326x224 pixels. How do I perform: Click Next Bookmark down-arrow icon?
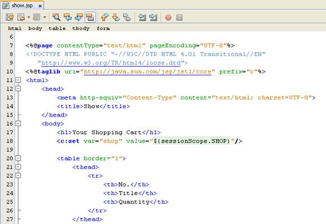click(116, 17)
